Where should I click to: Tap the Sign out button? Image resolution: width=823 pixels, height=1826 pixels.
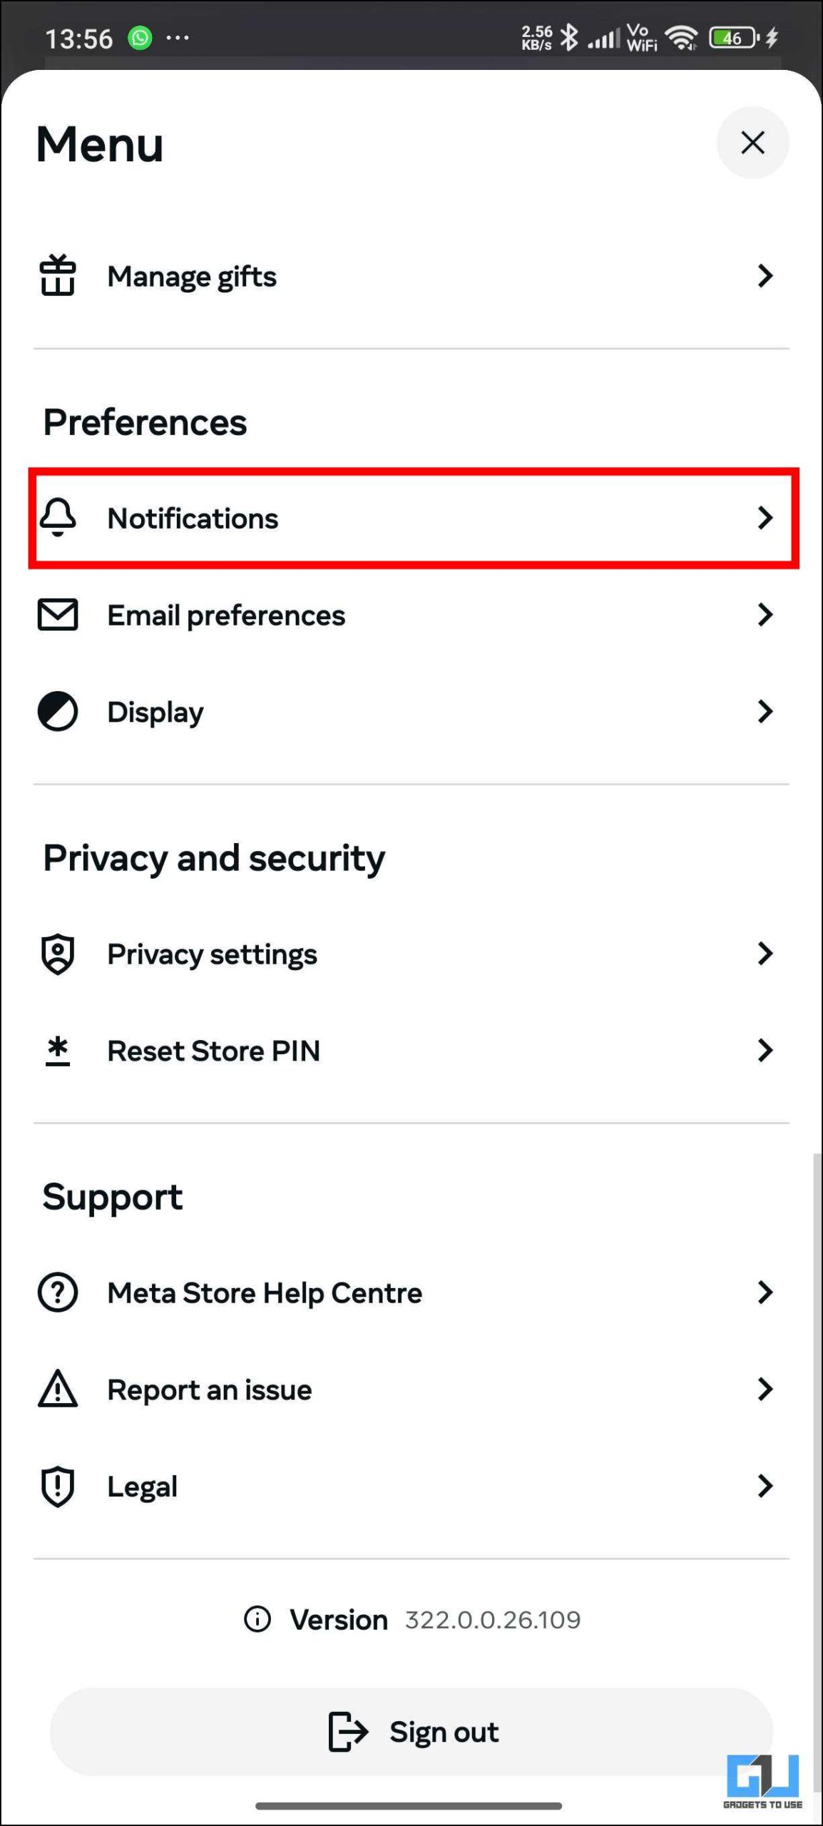[x=411, y=1732]
